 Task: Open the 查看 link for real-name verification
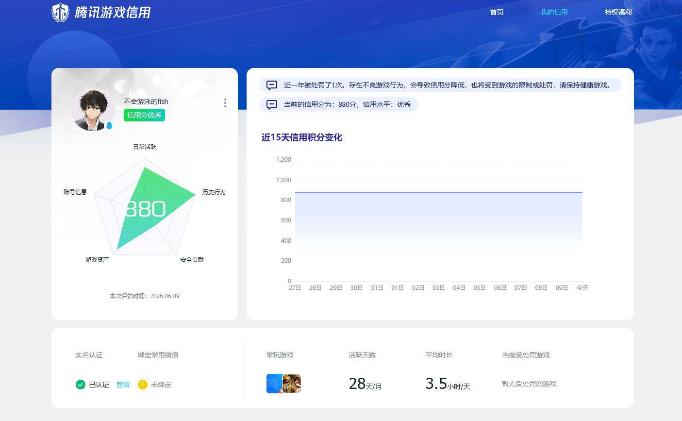(123, 385)
